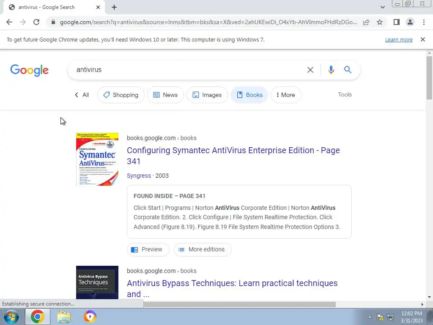
Task: Switch to the Shopping tab
Action: coord(121,95)
